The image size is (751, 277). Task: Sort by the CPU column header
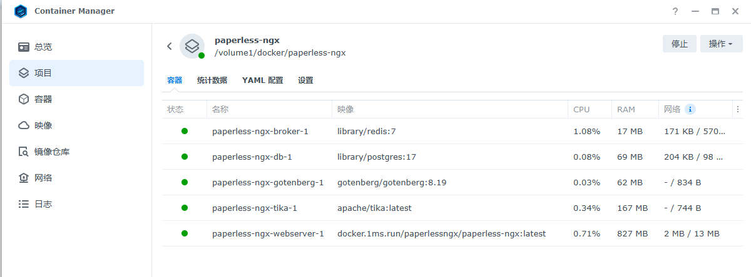click(x=590, y=109)
